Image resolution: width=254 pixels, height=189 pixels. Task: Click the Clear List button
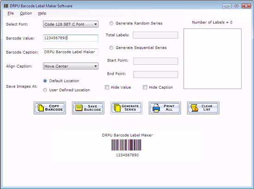point(203,108)
